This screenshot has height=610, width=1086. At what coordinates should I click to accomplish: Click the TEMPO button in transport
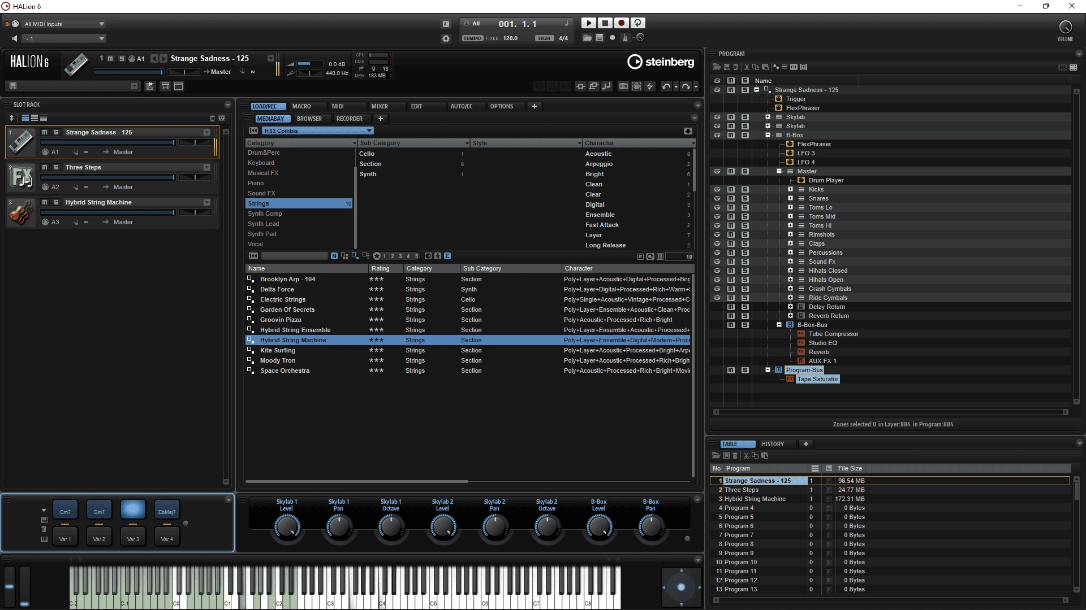coord(472,38)
